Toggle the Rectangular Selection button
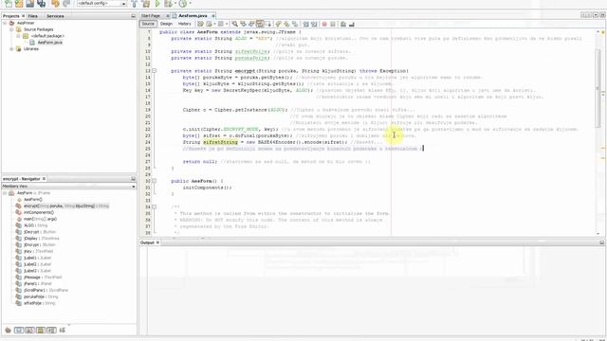 pos(268,24)
